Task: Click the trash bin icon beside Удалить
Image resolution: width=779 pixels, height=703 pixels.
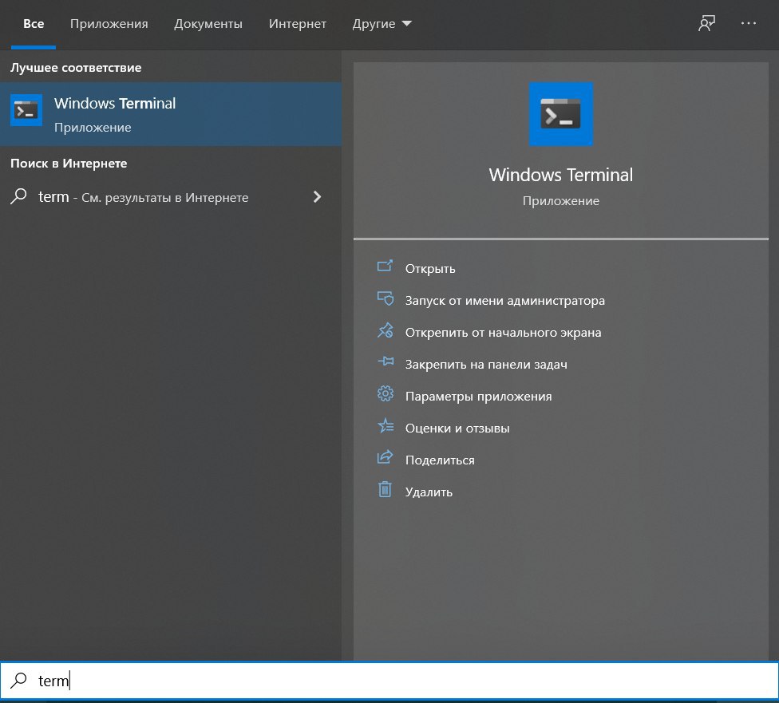Action: pyautogui.click(x=385, y=489)
